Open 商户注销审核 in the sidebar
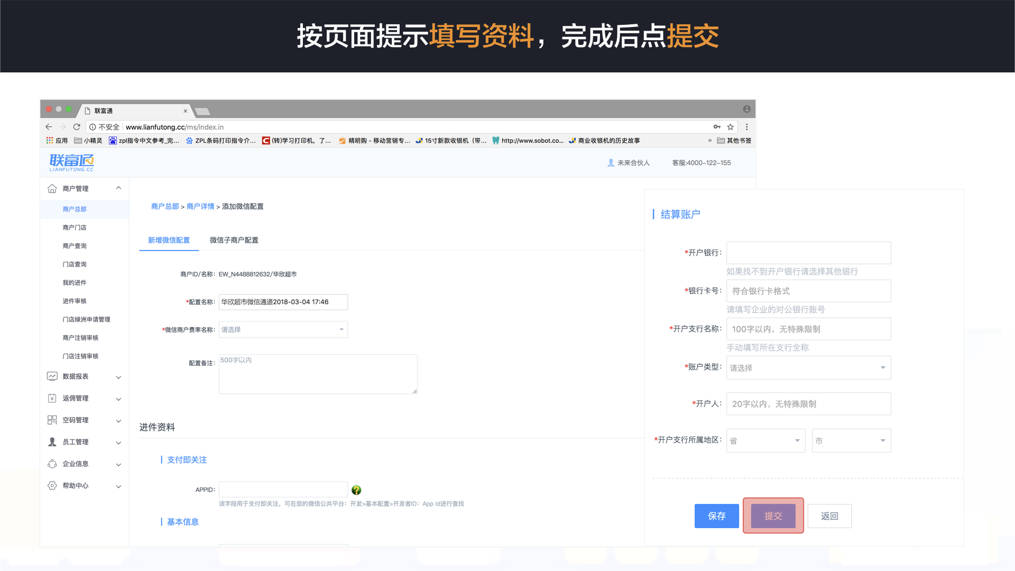Screen dimensions: 1015x571 (x=80, y=338)
